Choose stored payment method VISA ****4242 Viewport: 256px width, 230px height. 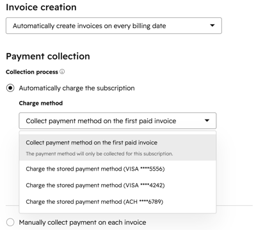118,185
